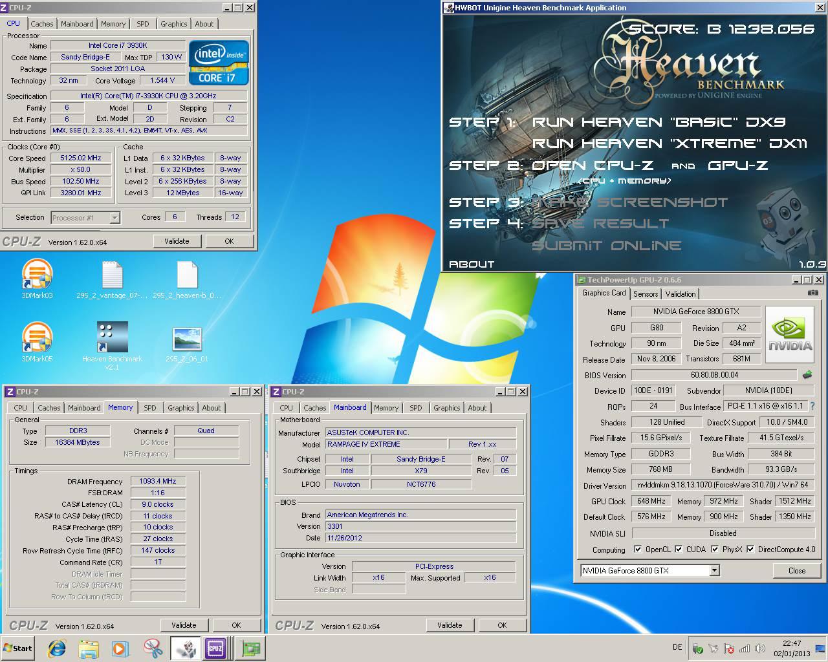
Task: Toggle the PhysX checkbox in GPU-Z
Action: [715, 549]
